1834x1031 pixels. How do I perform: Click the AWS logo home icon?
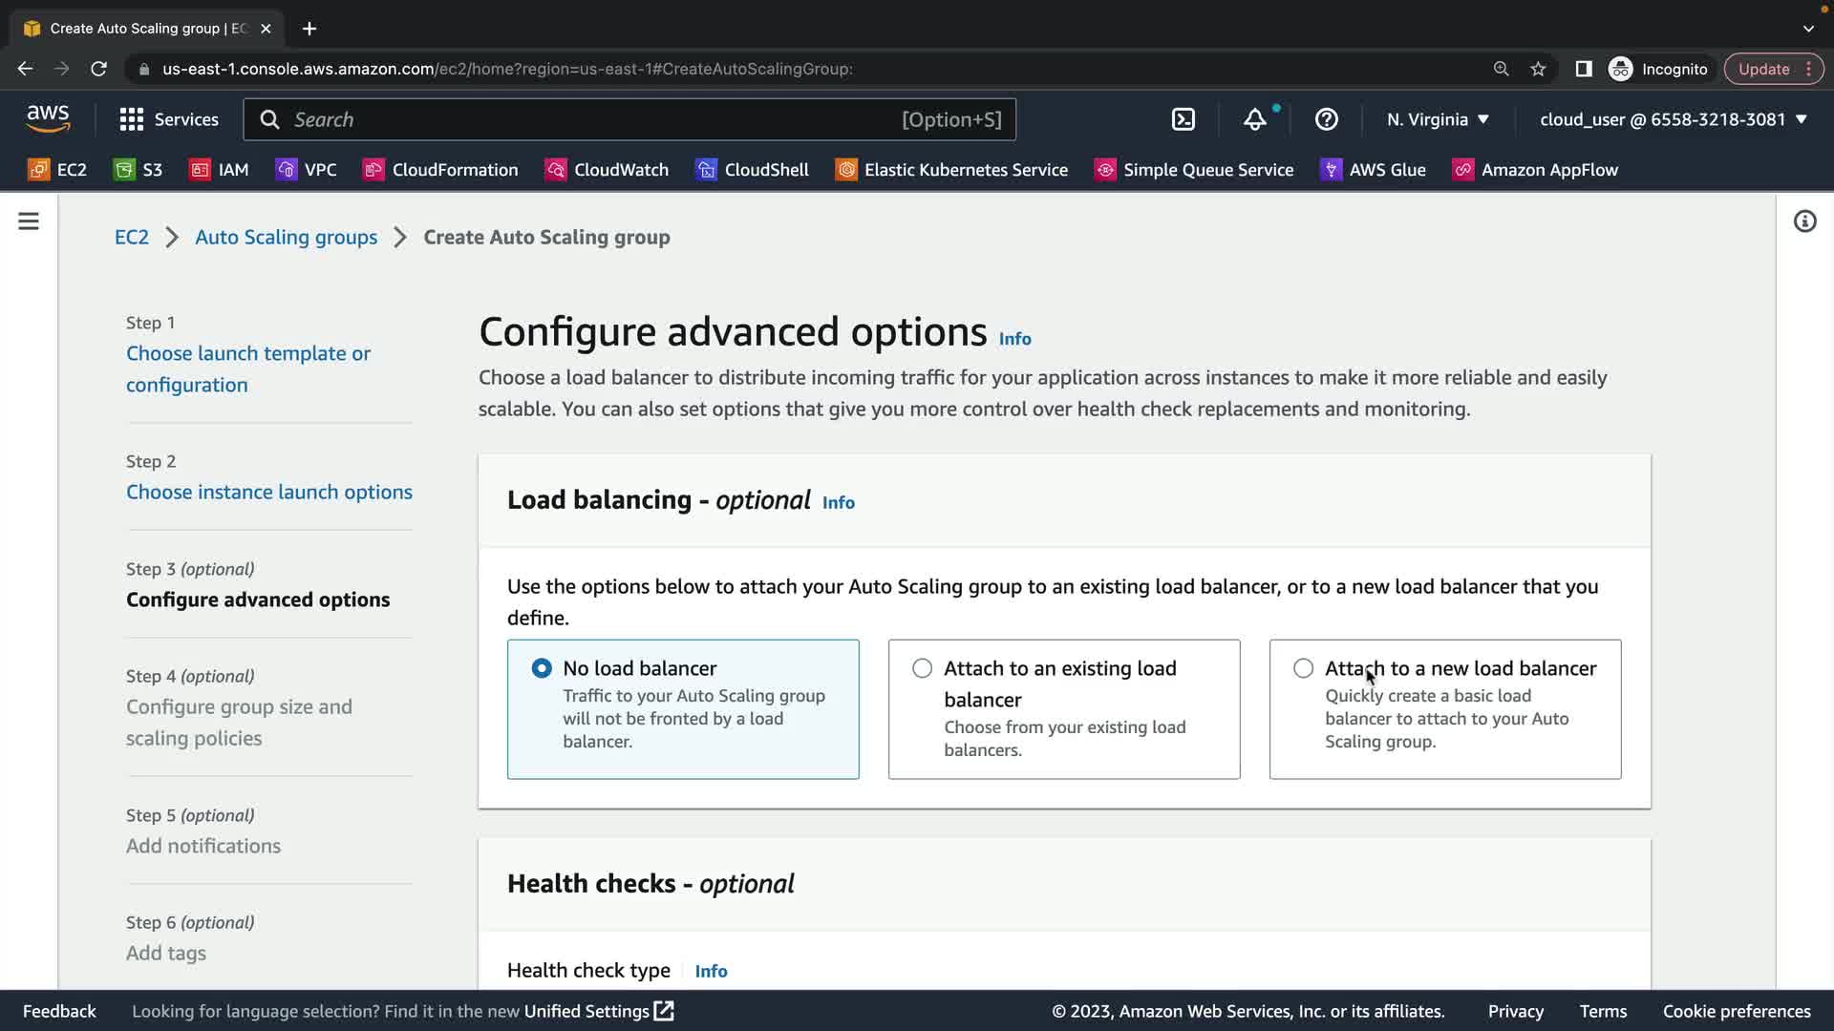click(x=48, y=118)
